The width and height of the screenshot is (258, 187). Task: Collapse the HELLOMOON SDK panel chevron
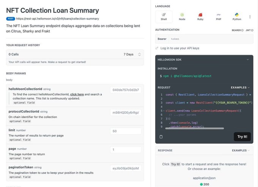pos(248,59)
